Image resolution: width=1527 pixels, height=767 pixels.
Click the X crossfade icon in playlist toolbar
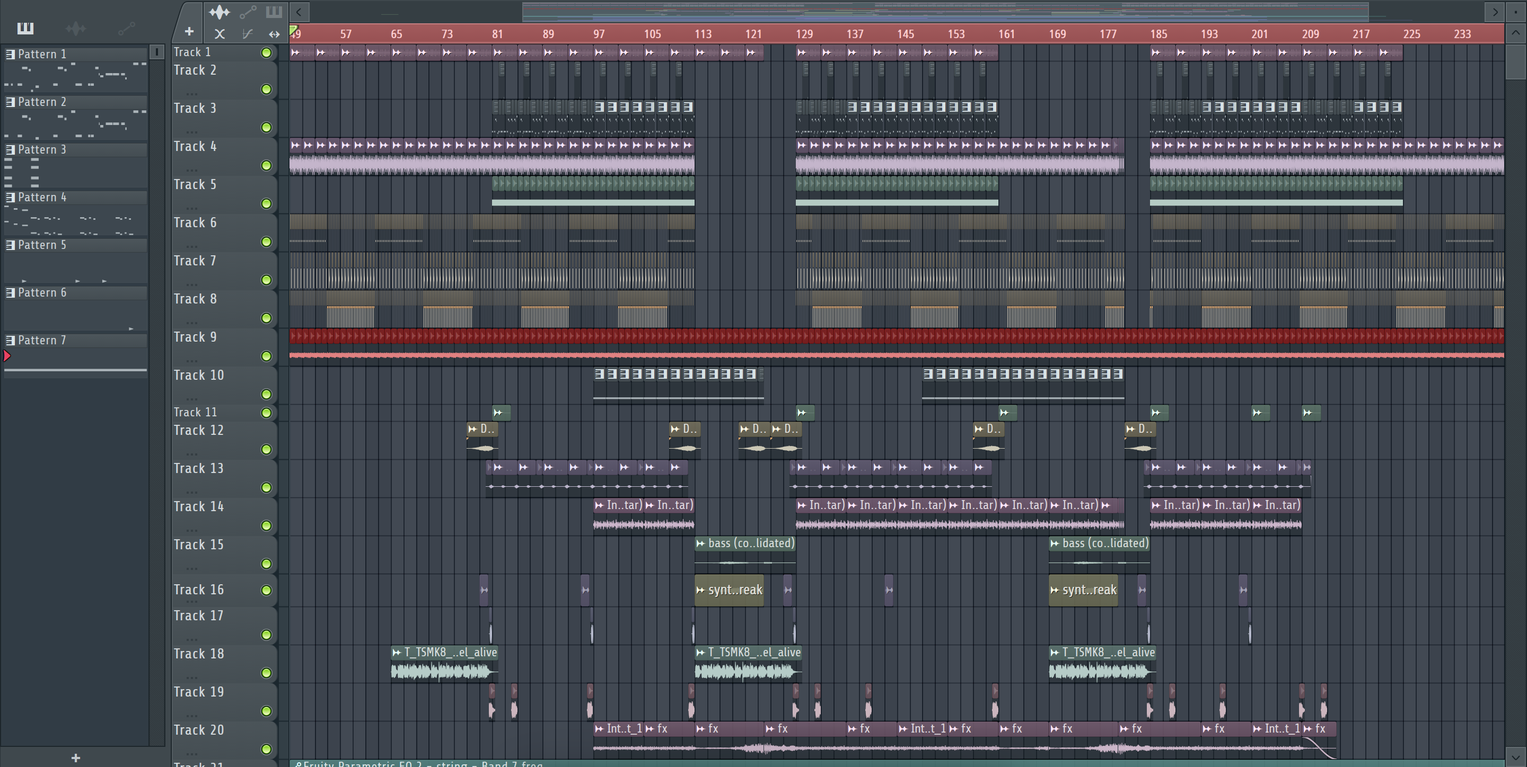pyautogui.click(x=220, y=34)
